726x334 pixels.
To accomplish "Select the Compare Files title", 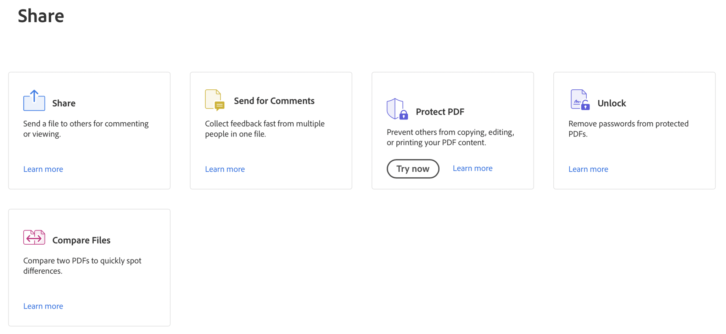I will click(81, 240).
